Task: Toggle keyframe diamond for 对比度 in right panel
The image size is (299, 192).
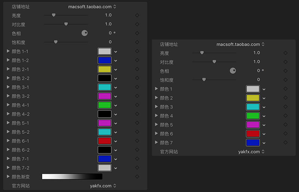Action: [285, 62]
